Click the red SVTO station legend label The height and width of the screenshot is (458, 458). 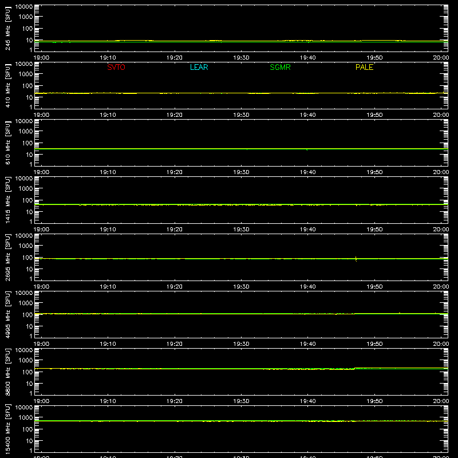(116, 67)
